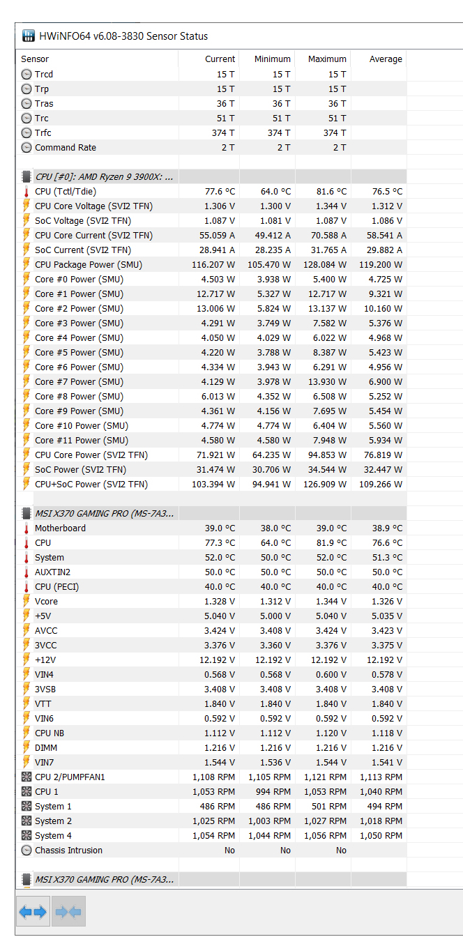Image resolution: width=463 pixels, height=937 pixels.
Task: Click the clock icon beside Command Rate
Action: coord(26,147)
